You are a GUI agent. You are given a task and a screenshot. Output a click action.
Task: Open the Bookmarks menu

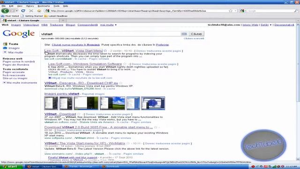pos(44,6)
